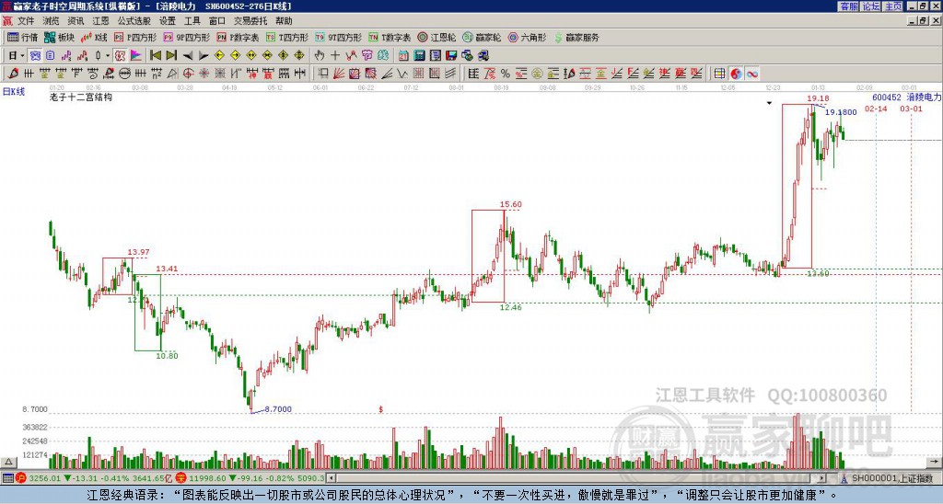
Task: Click the 论坛 link button
Action: 870,6
